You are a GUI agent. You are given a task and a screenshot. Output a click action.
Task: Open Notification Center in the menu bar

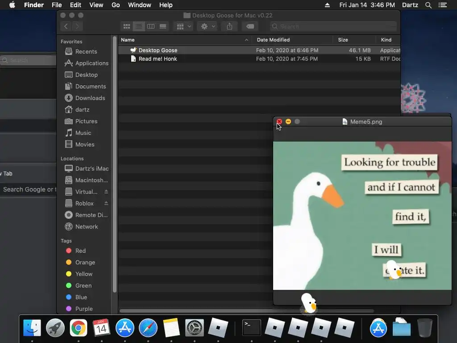pos(443,5)
